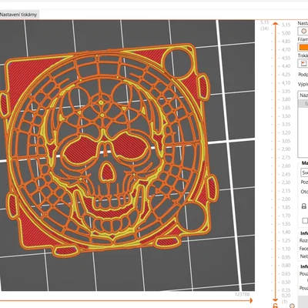The height and width of the screenshot is (308, 308).
Task: Open the orange filament color swatch
Action: pyautogui.click(x=303, y=47)
